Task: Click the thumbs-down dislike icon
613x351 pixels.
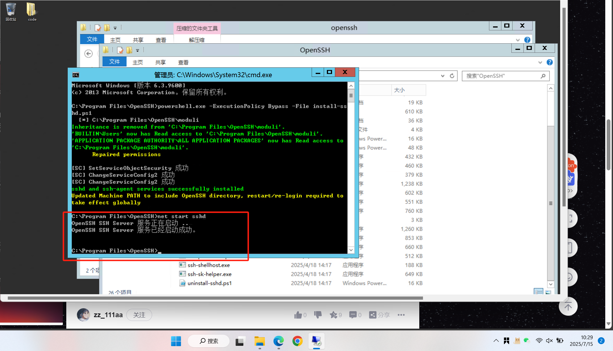Action: click(317, 315)
